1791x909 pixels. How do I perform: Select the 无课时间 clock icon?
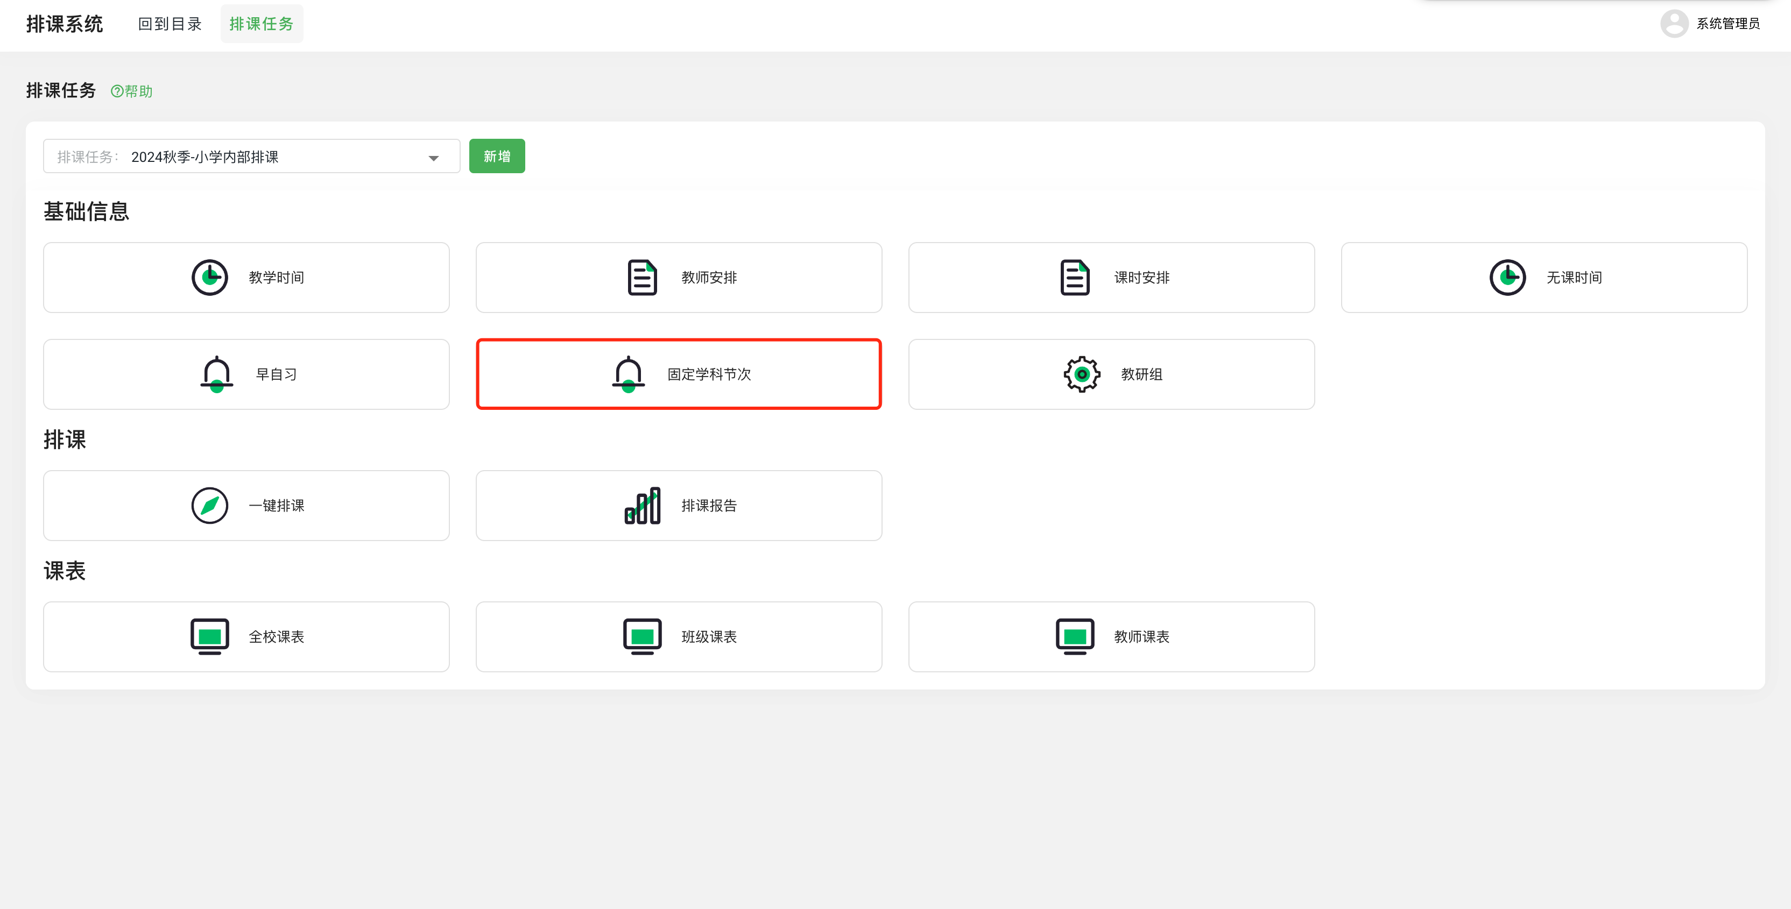click(1507, 278)
